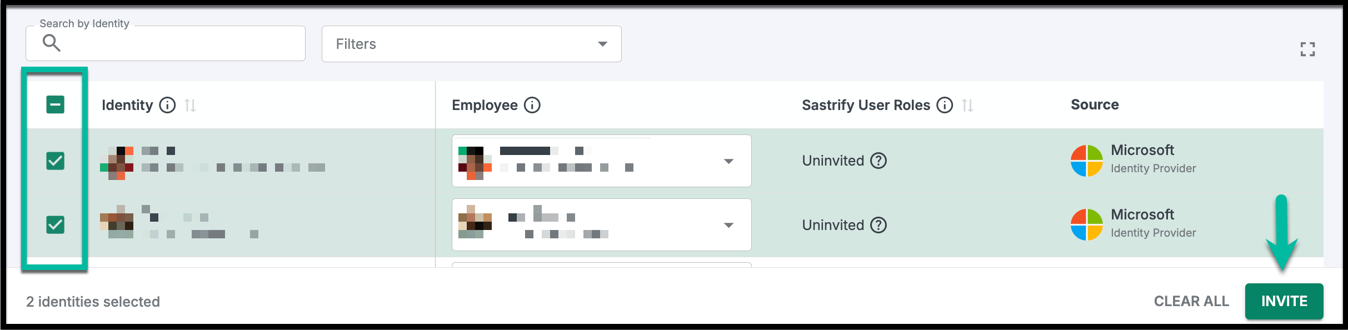The width and height of the screenshot is (1348, 330).
Task: Click the Identity column info icon
Action: click(x=167, y=105)
